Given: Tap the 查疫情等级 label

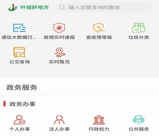Looking at the screenshot, I should (x=99, y=37).
